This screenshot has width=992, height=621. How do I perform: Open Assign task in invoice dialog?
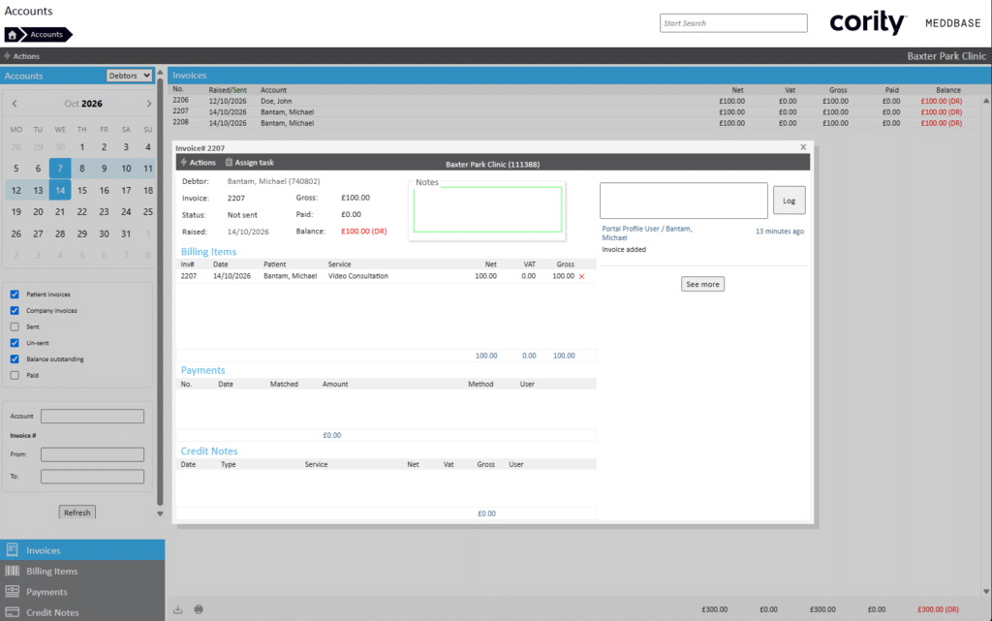250,163
